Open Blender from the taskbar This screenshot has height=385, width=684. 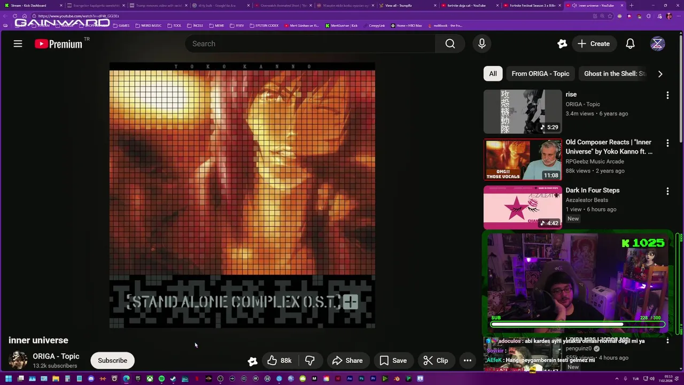coord(397,379)
